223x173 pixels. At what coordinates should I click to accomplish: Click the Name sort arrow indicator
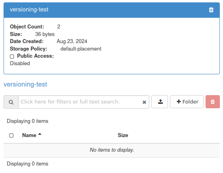[40, 134]
